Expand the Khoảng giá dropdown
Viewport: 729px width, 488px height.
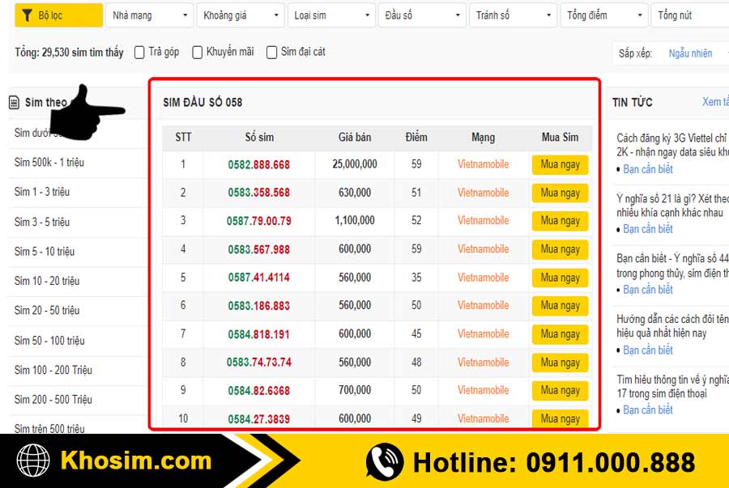240,15
